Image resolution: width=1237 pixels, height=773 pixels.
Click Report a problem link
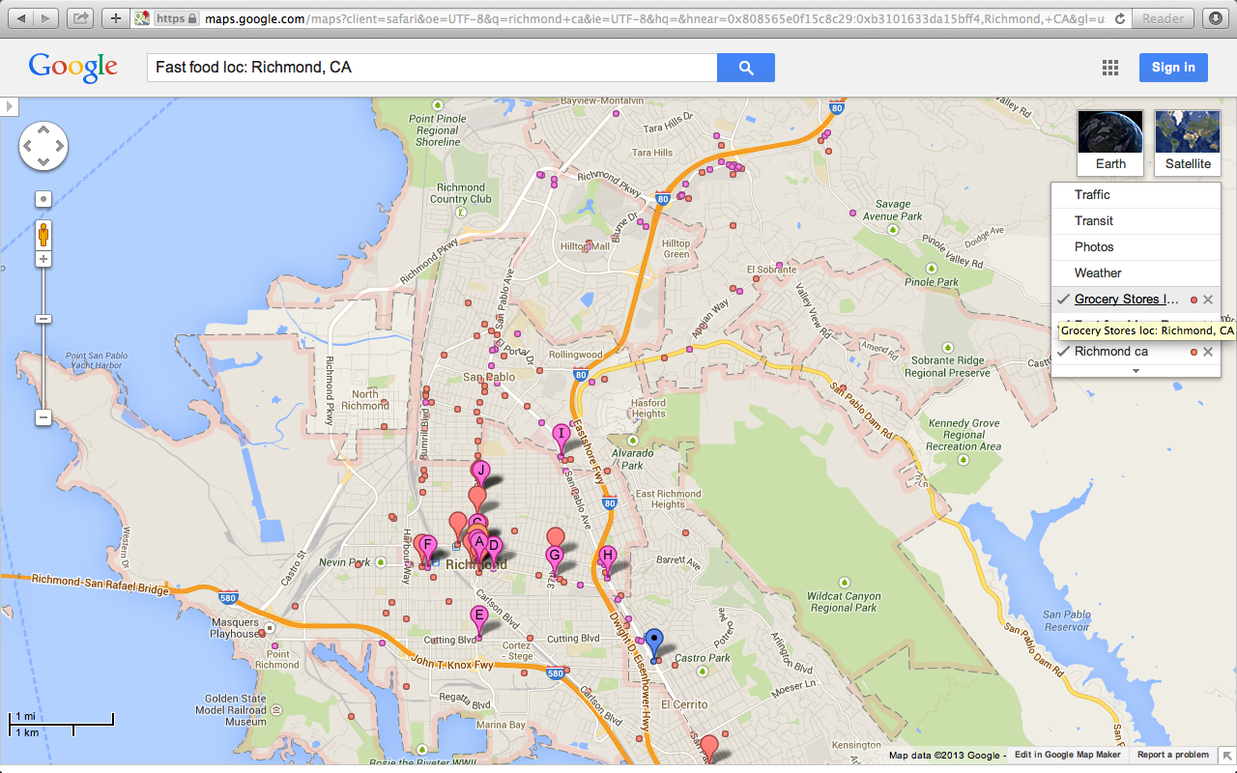coord(1172,756)
